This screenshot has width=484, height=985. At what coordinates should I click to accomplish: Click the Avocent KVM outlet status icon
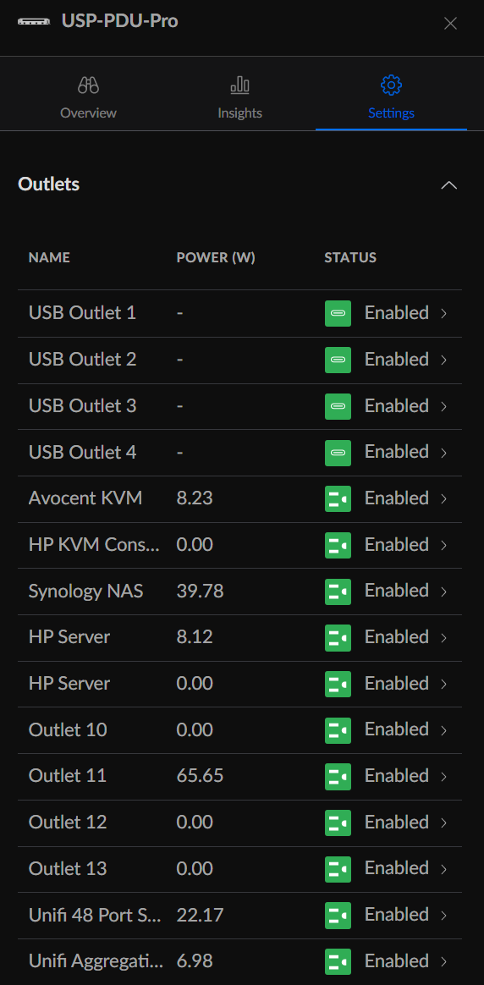338,498
